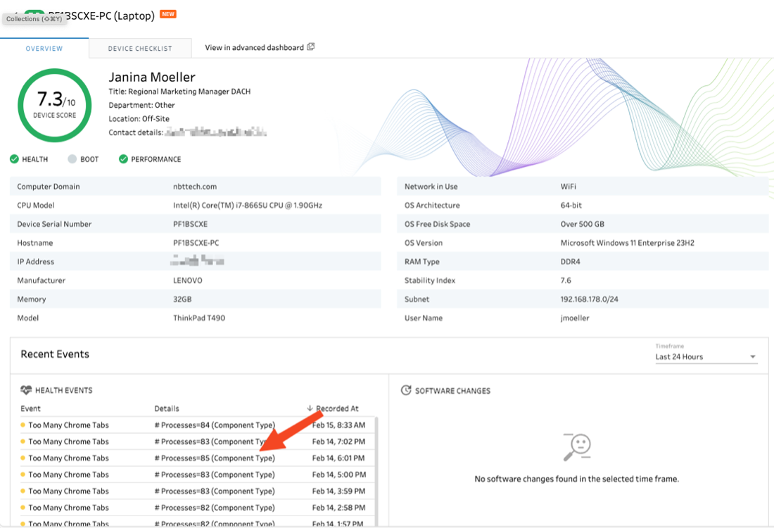The width and height of the screenshot is (774, 531).
Task: Select the event recorded Feb 15, 8:33 AM
Action: click(198, 425)
